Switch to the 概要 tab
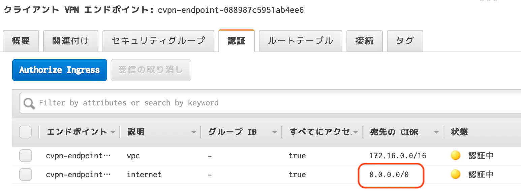The height and width of the screenshot is (194, 521). pyautogui.click(x=21, y=40)
